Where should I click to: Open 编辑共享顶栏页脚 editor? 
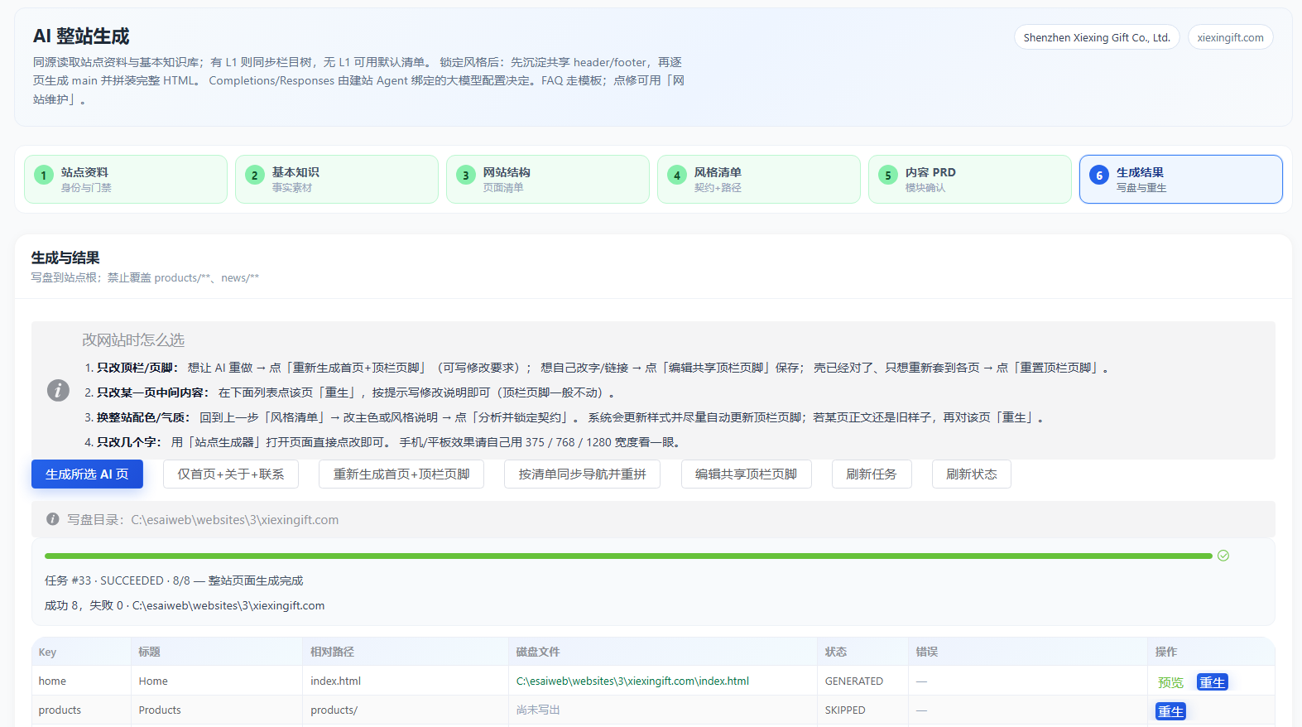pos(746,474)
